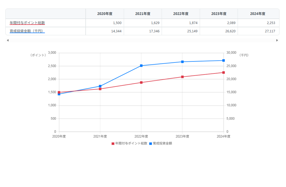Screen dimensions: 286x187
Task: Toggle the 育成投資金額 legend label
Action: (162, 143)
